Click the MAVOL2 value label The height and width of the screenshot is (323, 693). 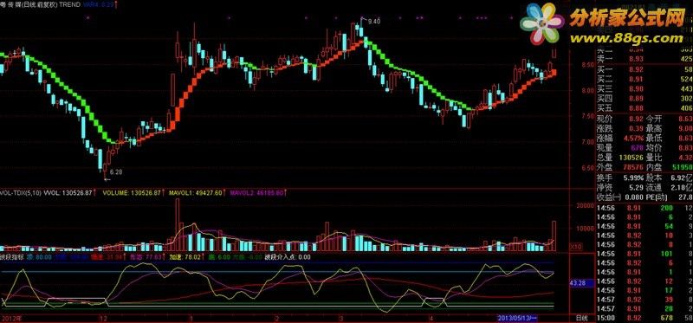click(x=256, y=192)
